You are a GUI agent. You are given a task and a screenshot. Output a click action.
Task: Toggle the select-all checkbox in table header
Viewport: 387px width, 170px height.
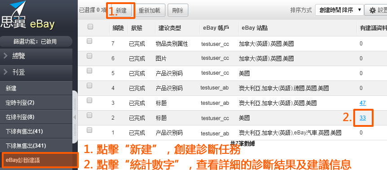pyautogui.click(x=90, y=27)
